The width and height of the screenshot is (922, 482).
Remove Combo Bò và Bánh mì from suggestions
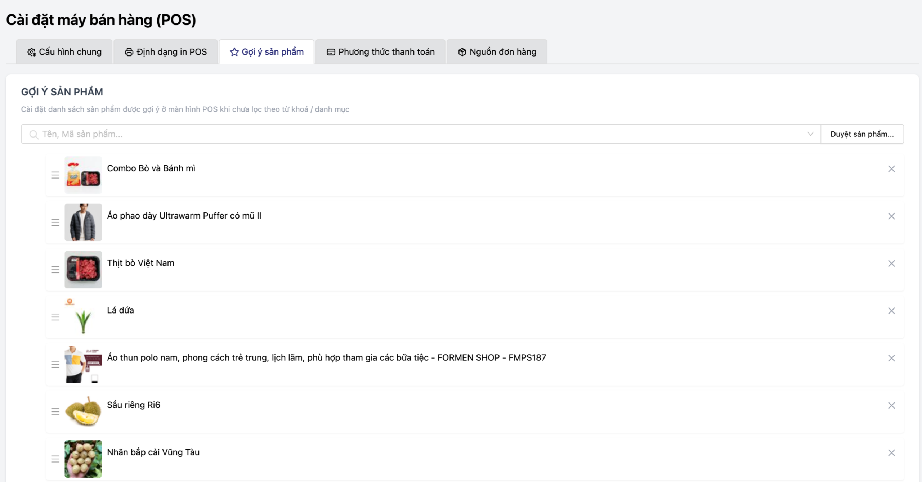[891, 169]
